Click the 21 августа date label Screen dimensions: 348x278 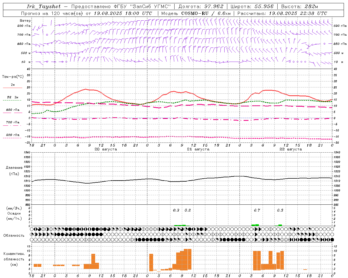tap(198, 149)
